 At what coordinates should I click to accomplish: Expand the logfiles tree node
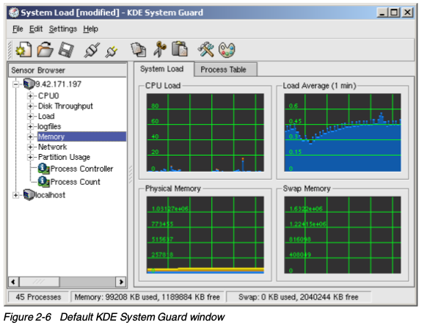point(31,127)
